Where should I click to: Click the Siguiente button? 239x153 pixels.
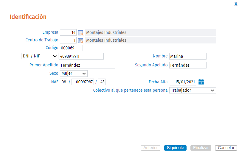click(x=175, y=148)
